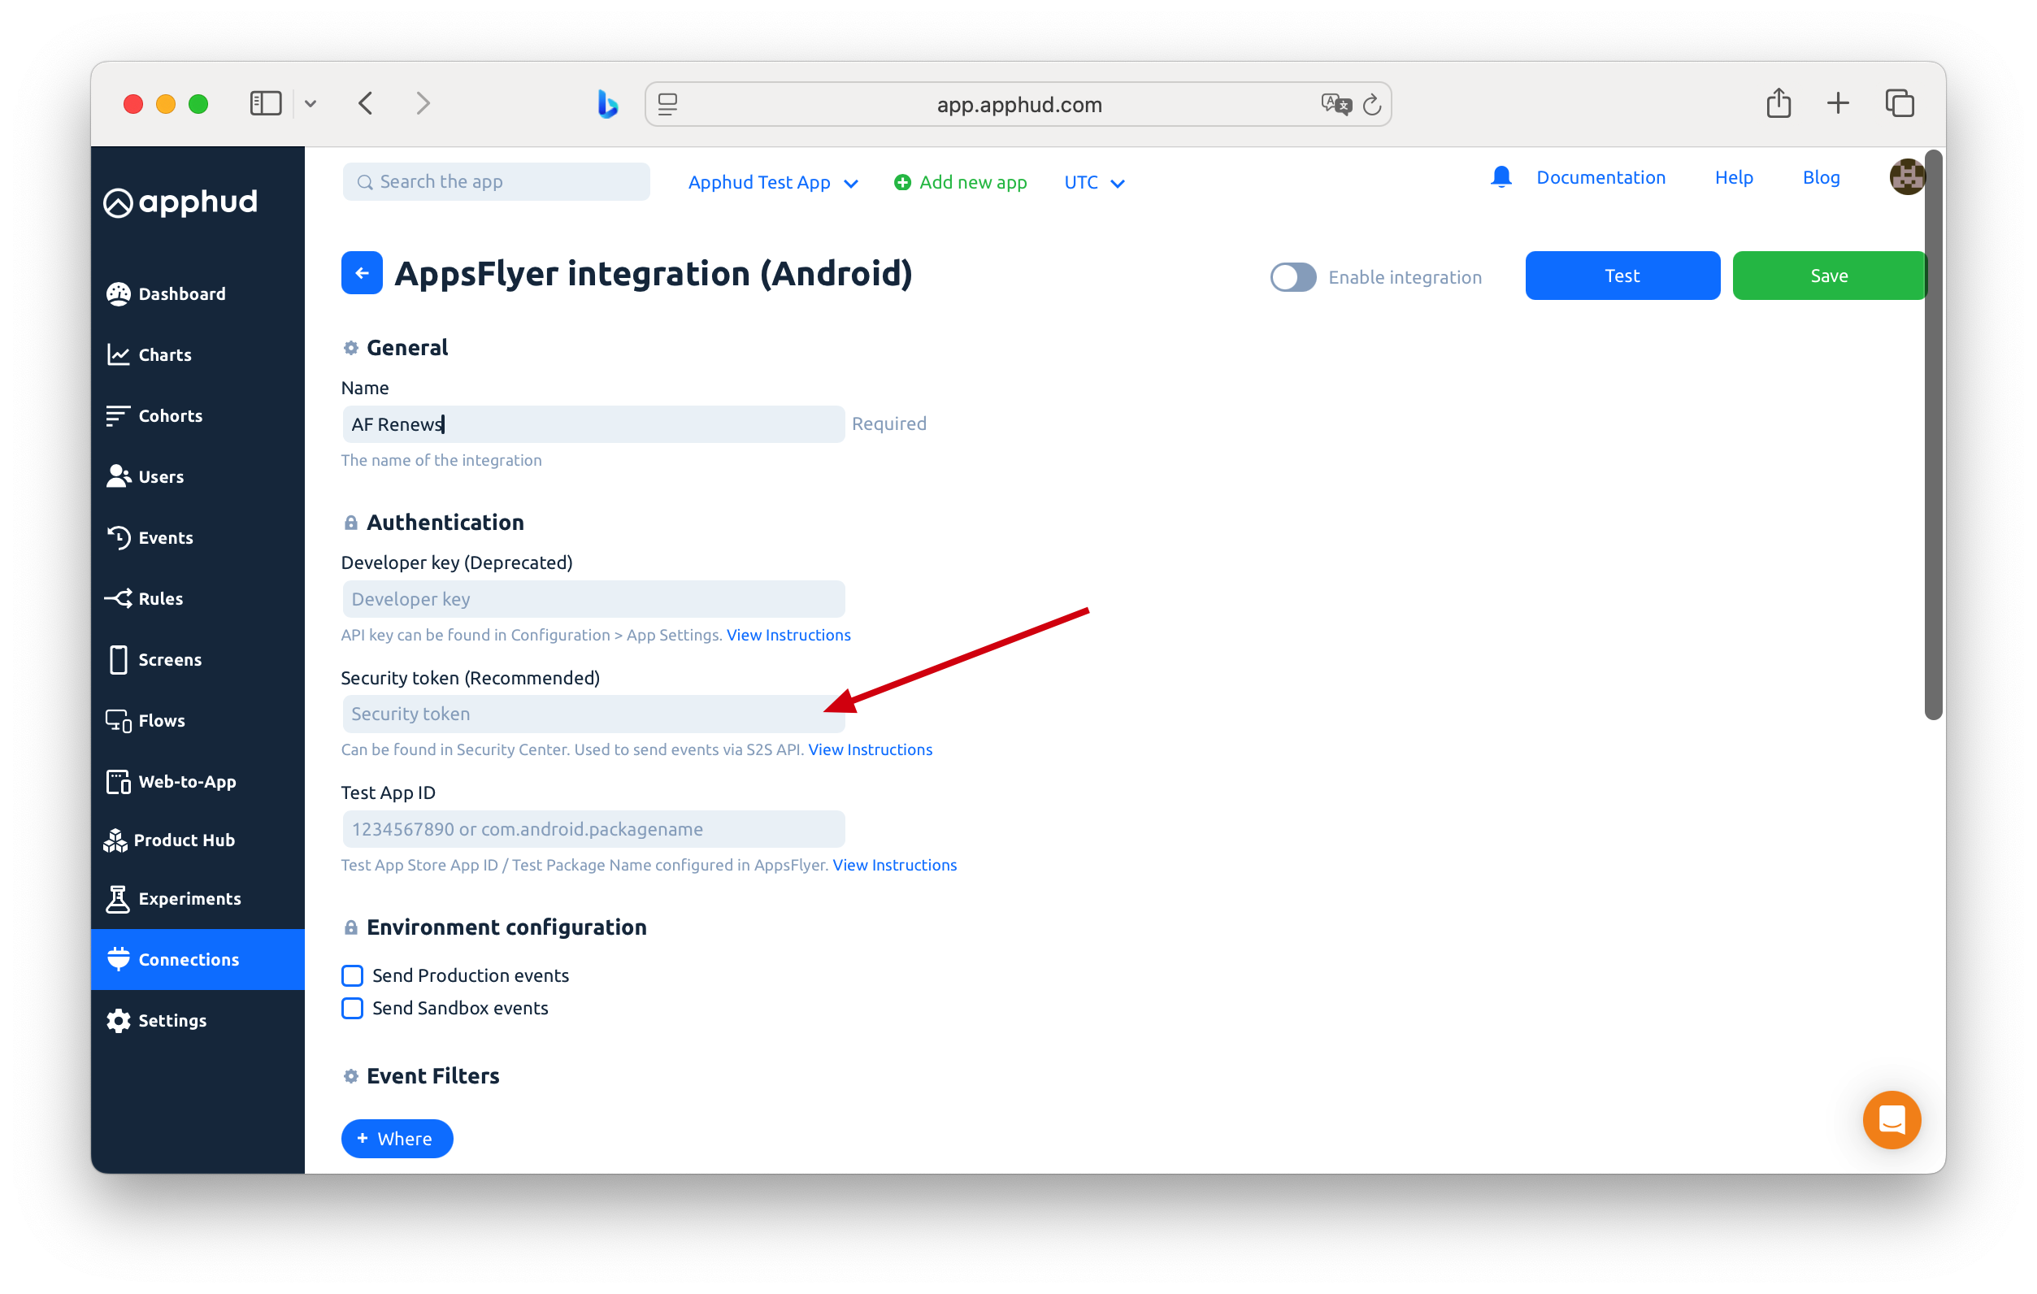
Task: Click the Event Filters gear icon
Action: pos(350,1076)
